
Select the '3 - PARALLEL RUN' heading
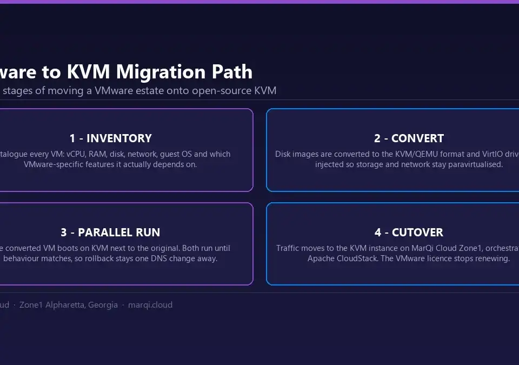[110, 232]
